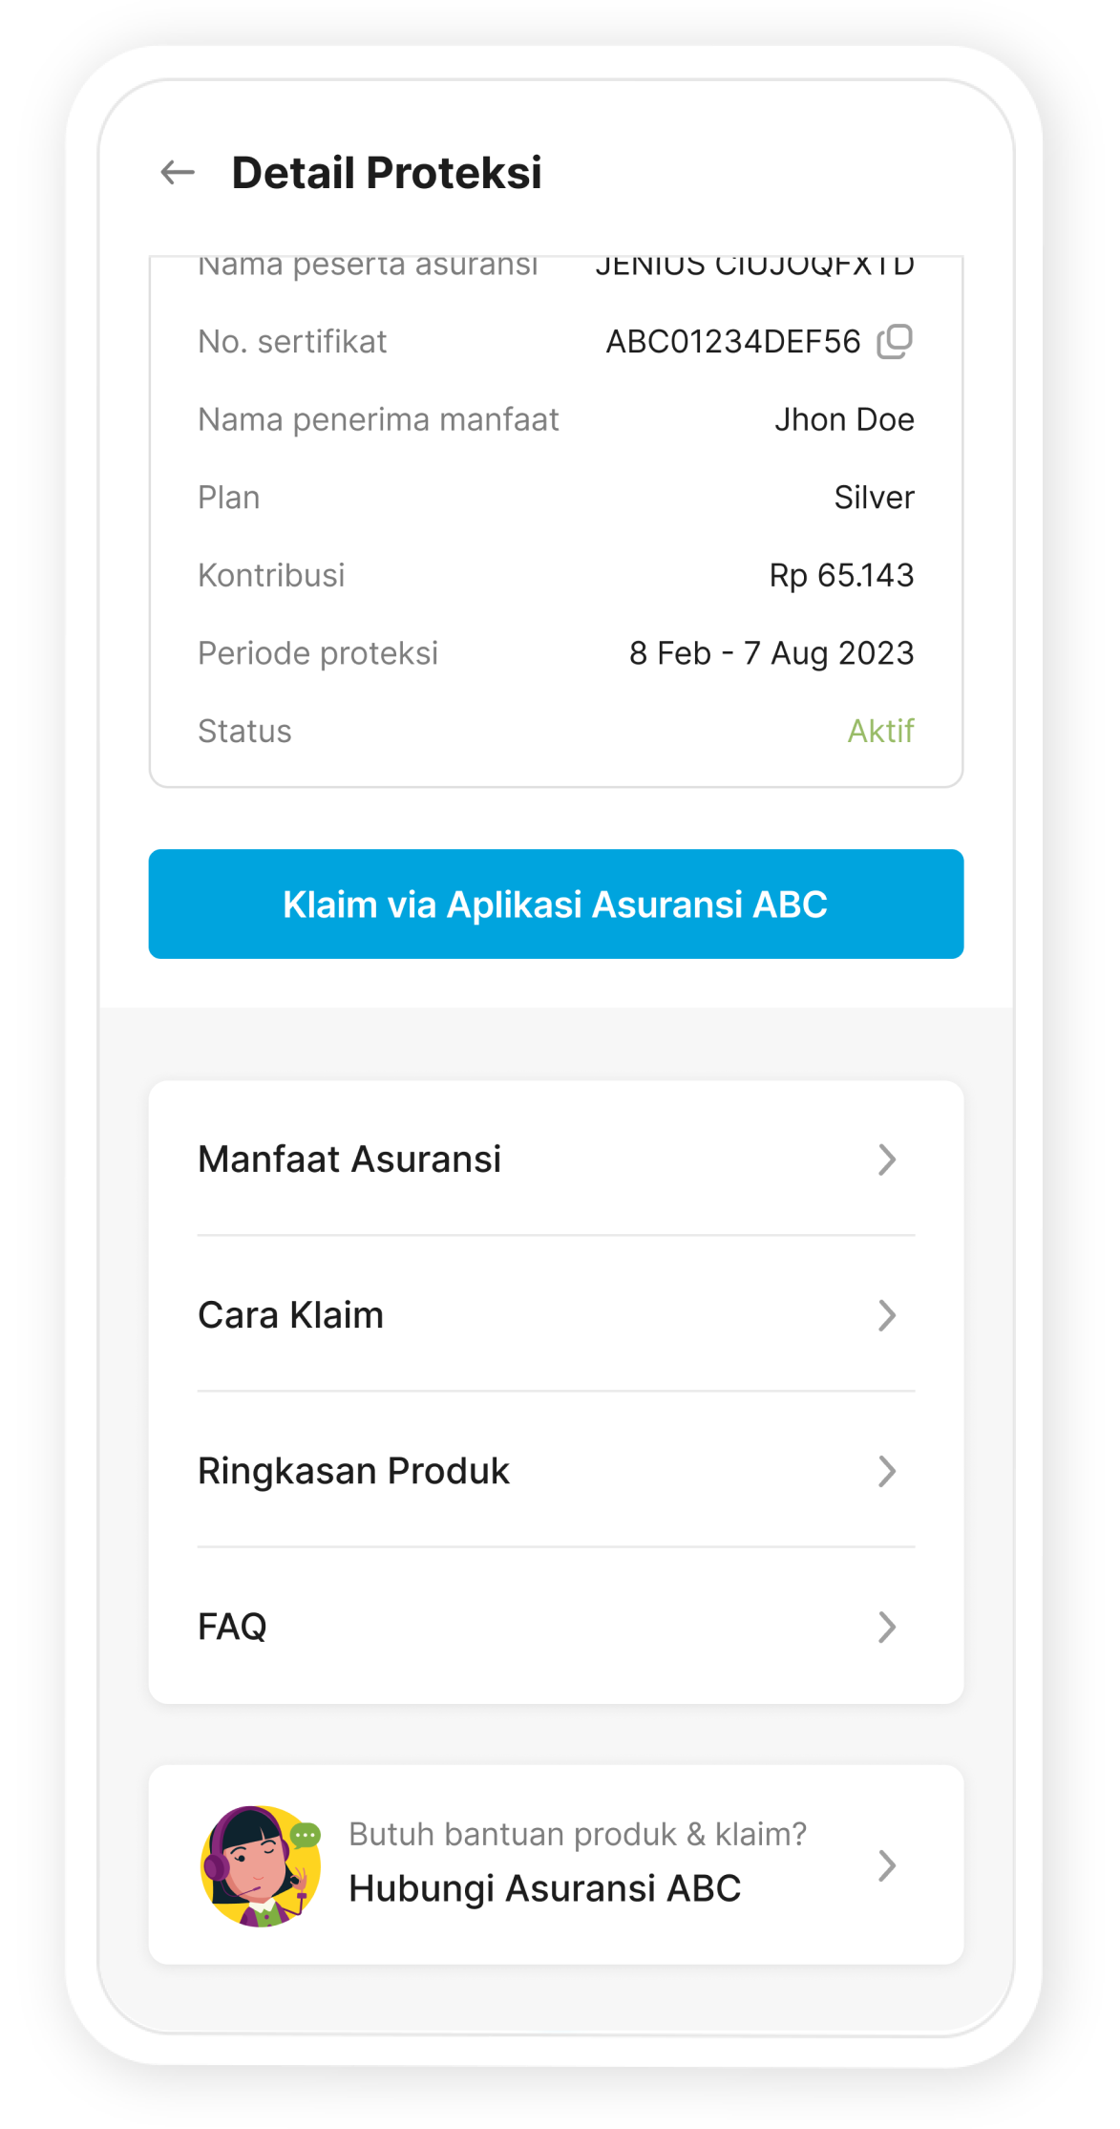
Task: Tap the Butuh bantuan produk & klaim text
Action: [578, 1834]
